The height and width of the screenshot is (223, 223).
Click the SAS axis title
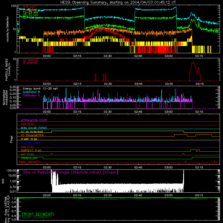tap(3, 181)
